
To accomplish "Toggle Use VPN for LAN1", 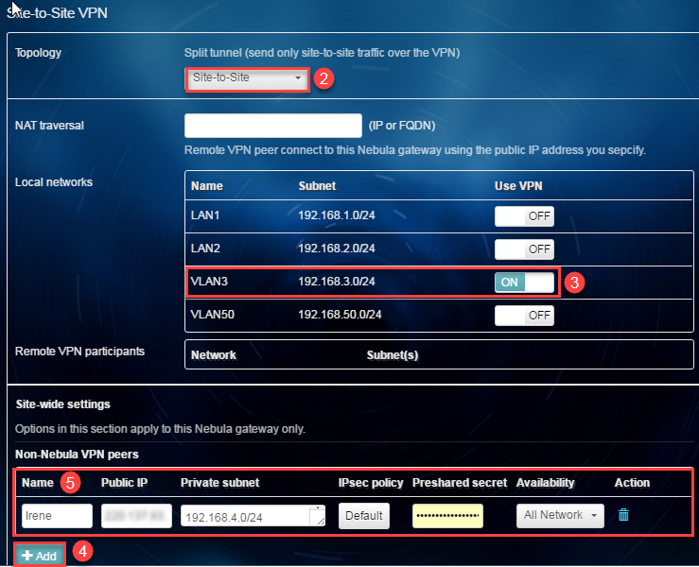I will 524,216.
